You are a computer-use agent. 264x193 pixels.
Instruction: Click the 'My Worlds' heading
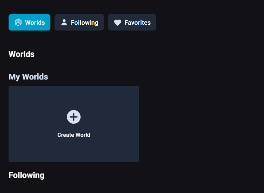[x=28, y=77]
